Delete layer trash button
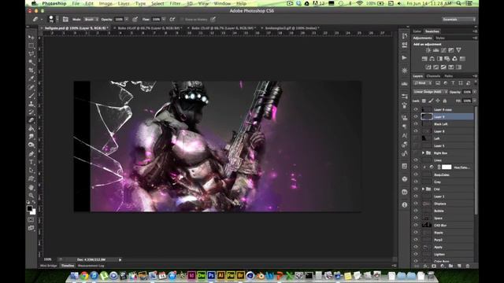Image resolution: width=504 pixels, height=283 pixels. coord(468,266)
